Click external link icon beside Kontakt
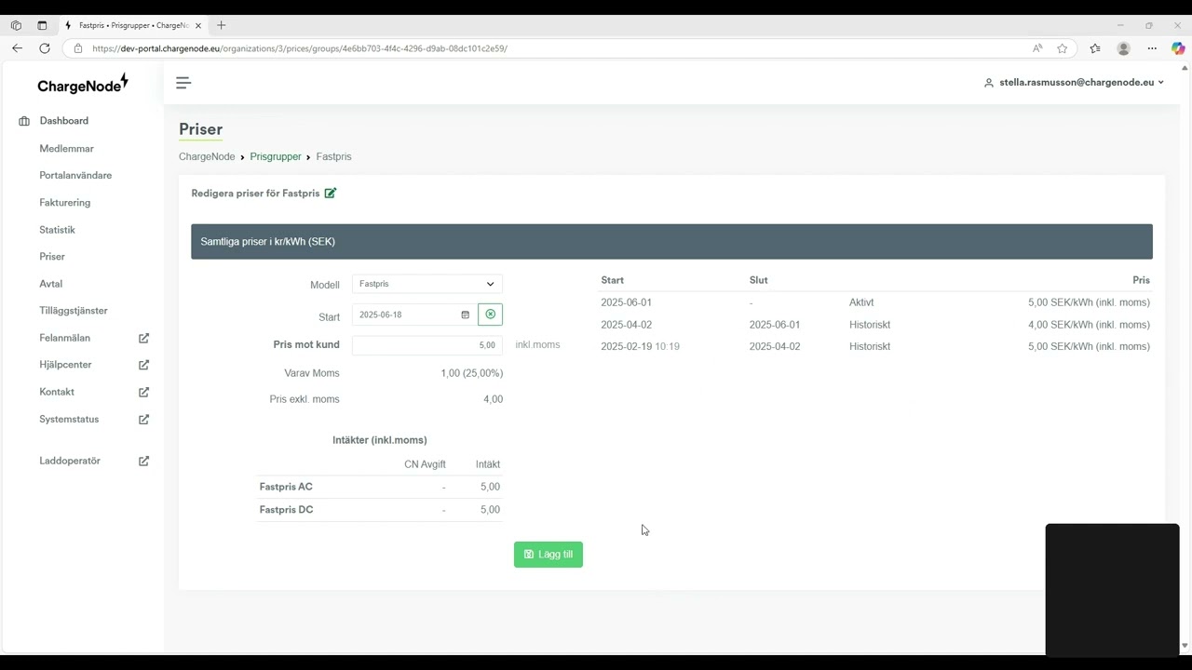The width and height of the screenshot is (1192, 670). tap(143, 392)
